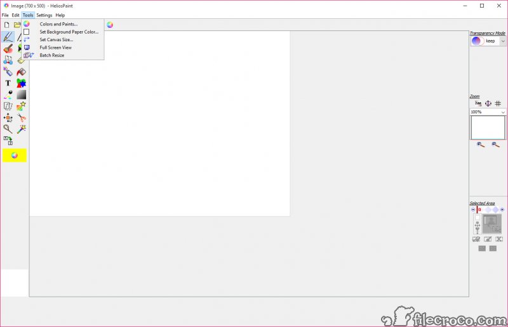Select the spray can airbrush tool
This screenshot has width=508, height=327.
(8, 72)
